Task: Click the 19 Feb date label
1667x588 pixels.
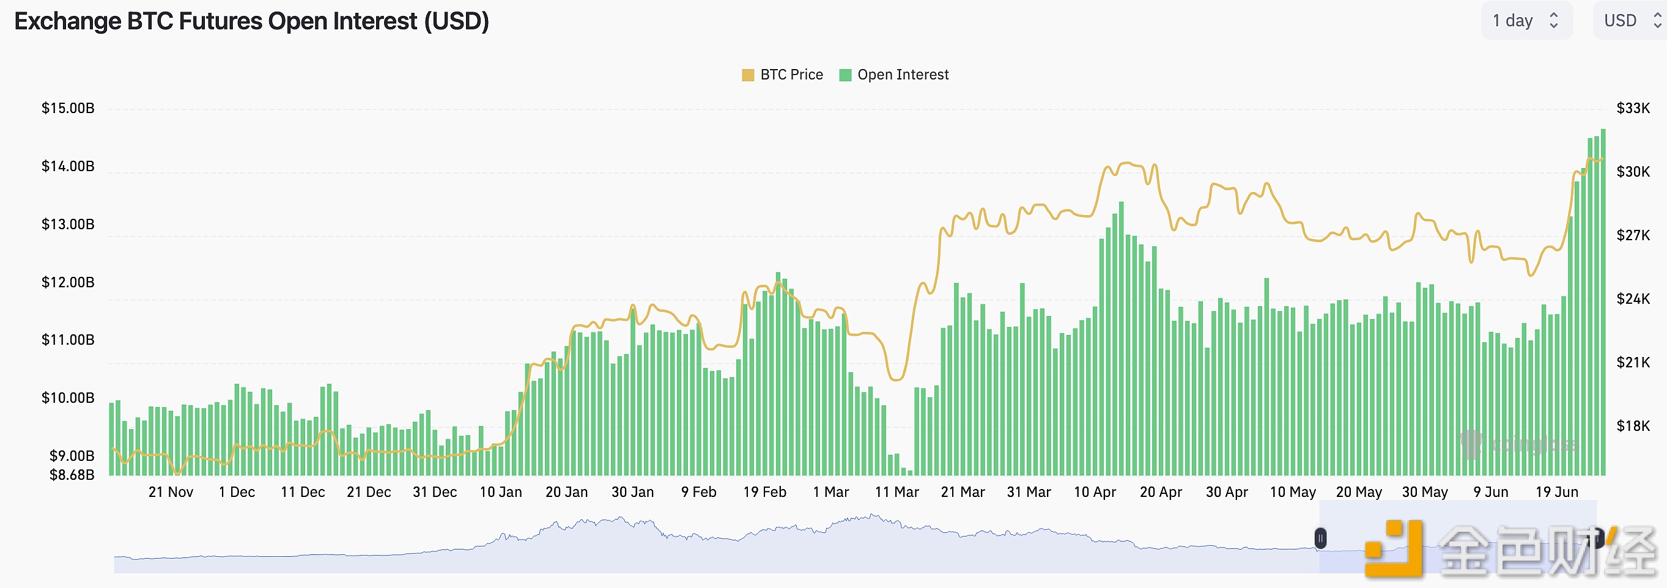Action: (765, 492)
